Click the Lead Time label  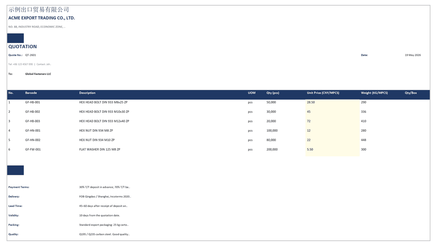[15, 206]
